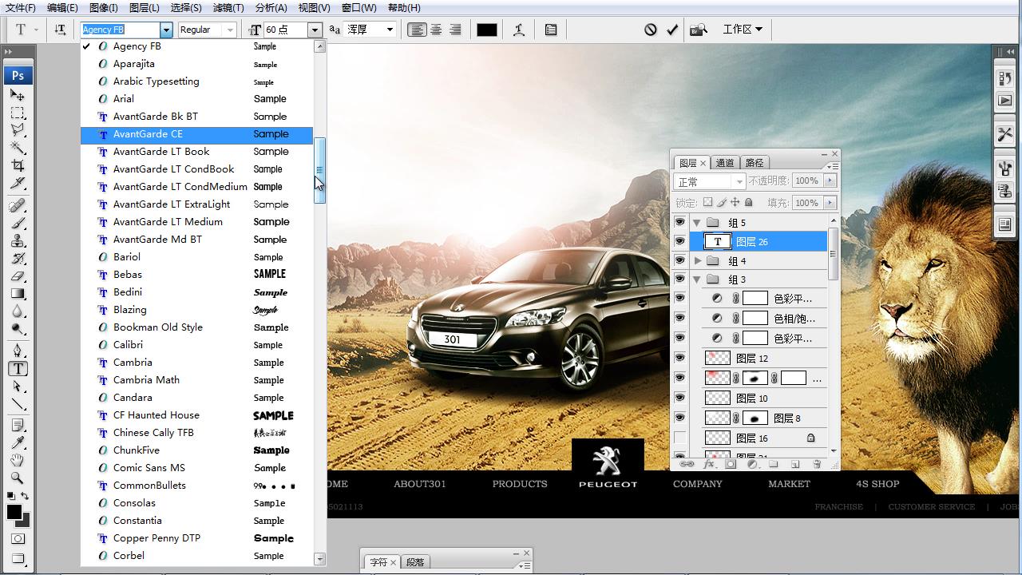Hide the 组 3 group visibility eye
The image size is (1022, 575).
tap(679, 280)
